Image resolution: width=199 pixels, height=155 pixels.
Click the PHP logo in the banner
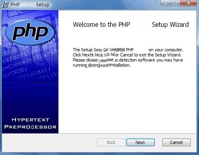tap(30, 32)
